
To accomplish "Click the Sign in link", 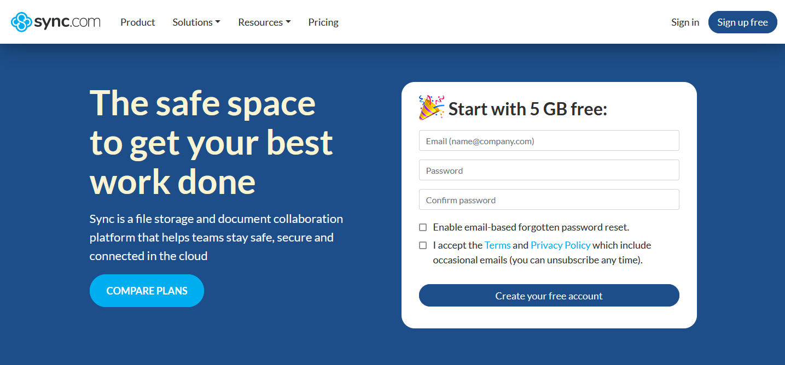I will tap(685, 22).
